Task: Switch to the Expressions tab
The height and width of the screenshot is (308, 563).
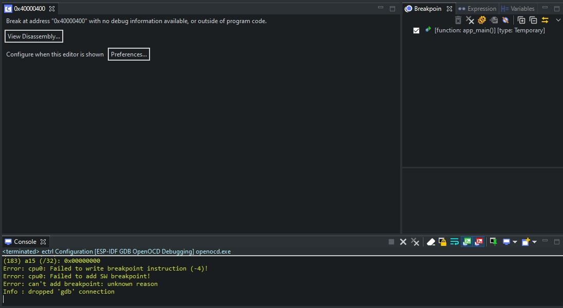Action: (478, 9)
